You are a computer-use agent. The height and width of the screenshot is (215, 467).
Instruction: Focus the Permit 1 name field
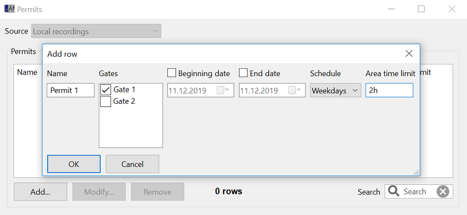coord(70,90)
